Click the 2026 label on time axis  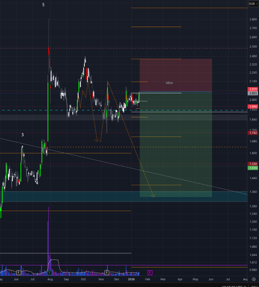[132, 280]
